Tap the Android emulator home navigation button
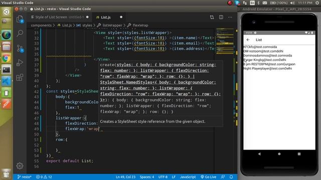 [x=279, y=154]
